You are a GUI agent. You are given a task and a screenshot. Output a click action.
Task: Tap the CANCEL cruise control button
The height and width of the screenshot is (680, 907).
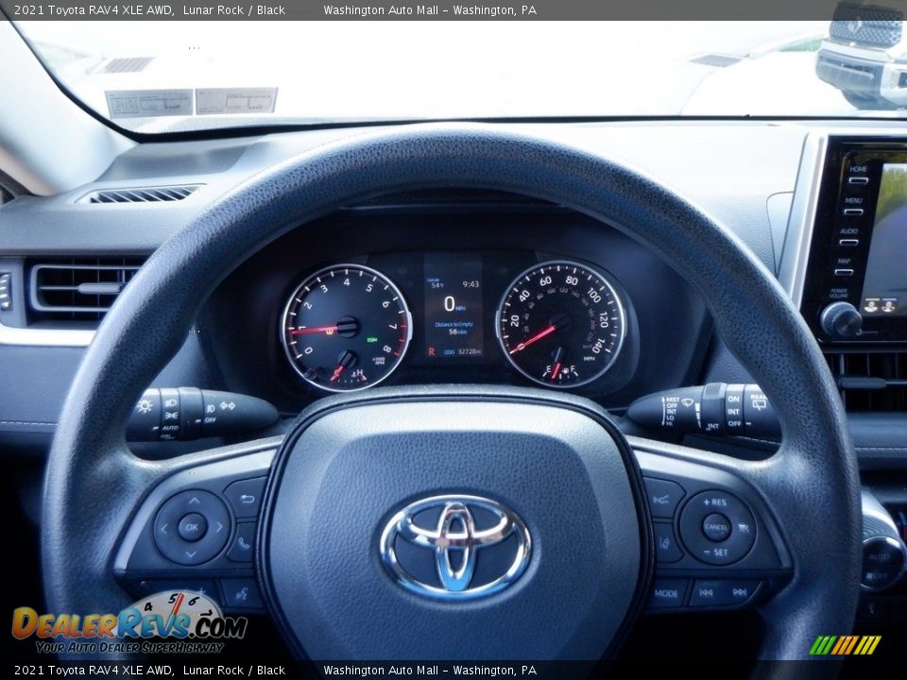716,527
